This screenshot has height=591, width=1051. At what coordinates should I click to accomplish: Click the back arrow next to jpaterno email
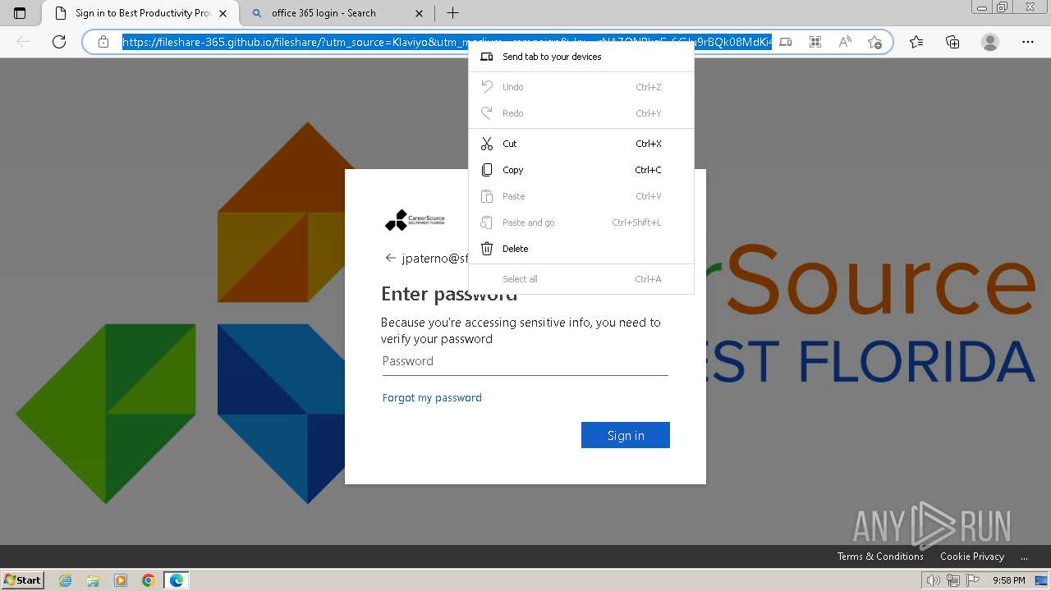390,258
